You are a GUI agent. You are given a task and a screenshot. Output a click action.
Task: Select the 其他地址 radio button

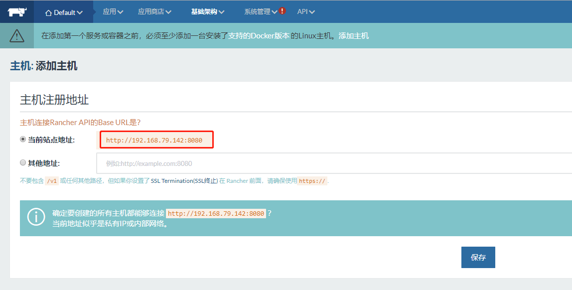point(23,162)
